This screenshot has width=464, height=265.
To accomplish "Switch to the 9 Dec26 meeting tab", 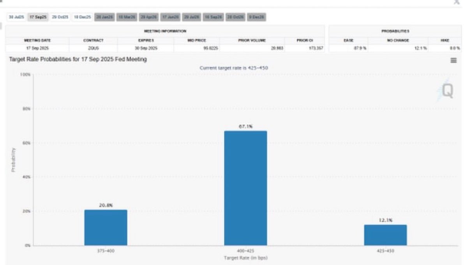I will point(256,17).
